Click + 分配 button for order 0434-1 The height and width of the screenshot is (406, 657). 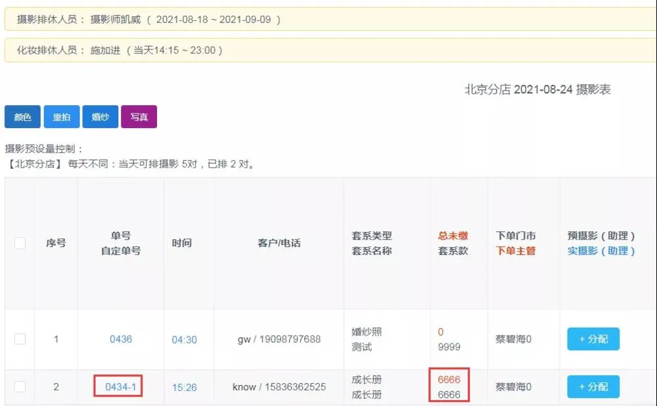[x=593, y=387]
